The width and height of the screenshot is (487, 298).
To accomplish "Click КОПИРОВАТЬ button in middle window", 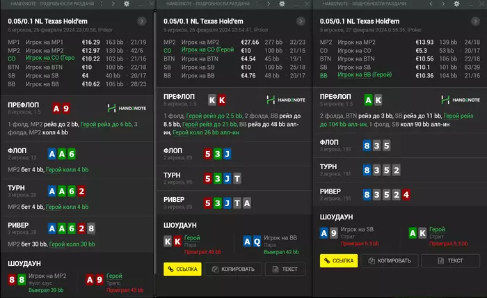I will [x=233, y=269].
